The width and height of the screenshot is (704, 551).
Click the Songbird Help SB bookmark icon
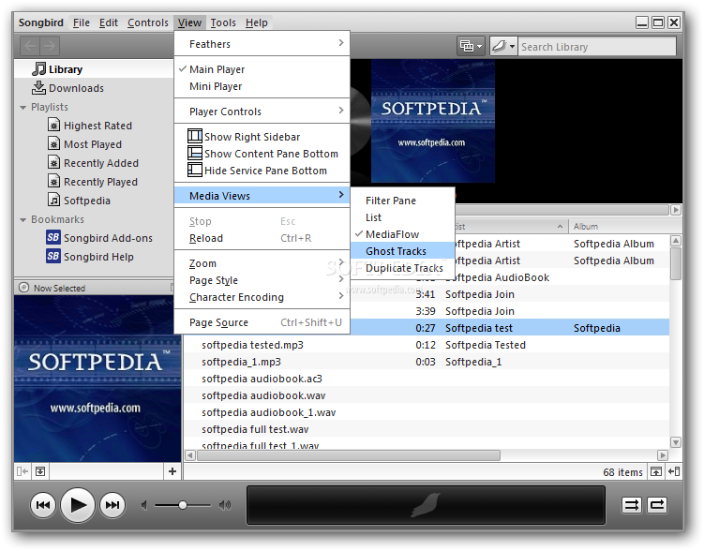[53, 257]
